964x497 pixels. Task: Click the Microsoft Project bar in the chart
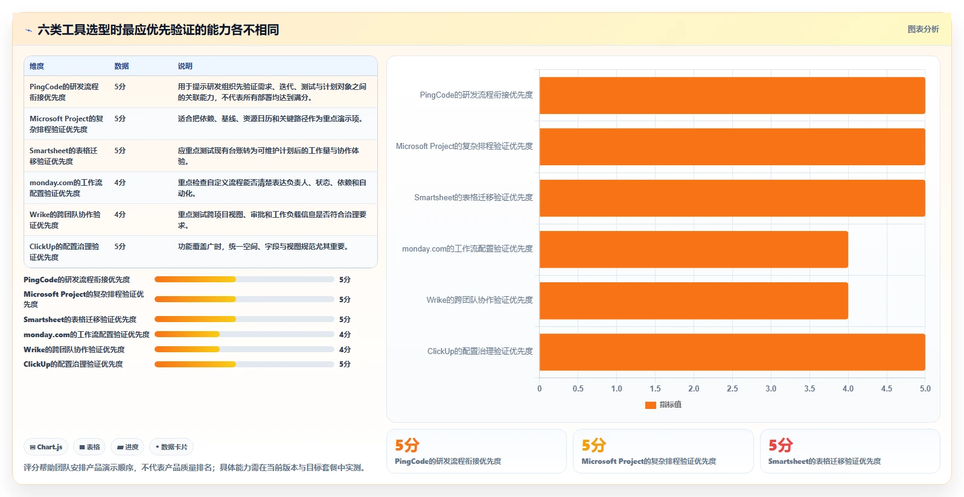coord(732,147)
